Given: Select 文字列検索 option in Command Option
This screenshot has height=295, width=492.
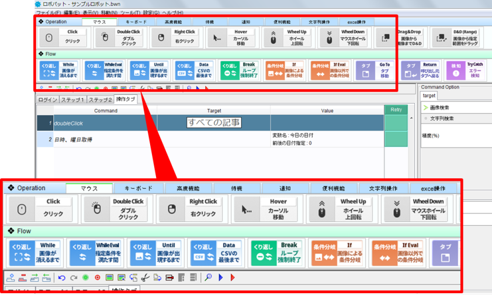Looking at the screenshot, I should [442, 118].
